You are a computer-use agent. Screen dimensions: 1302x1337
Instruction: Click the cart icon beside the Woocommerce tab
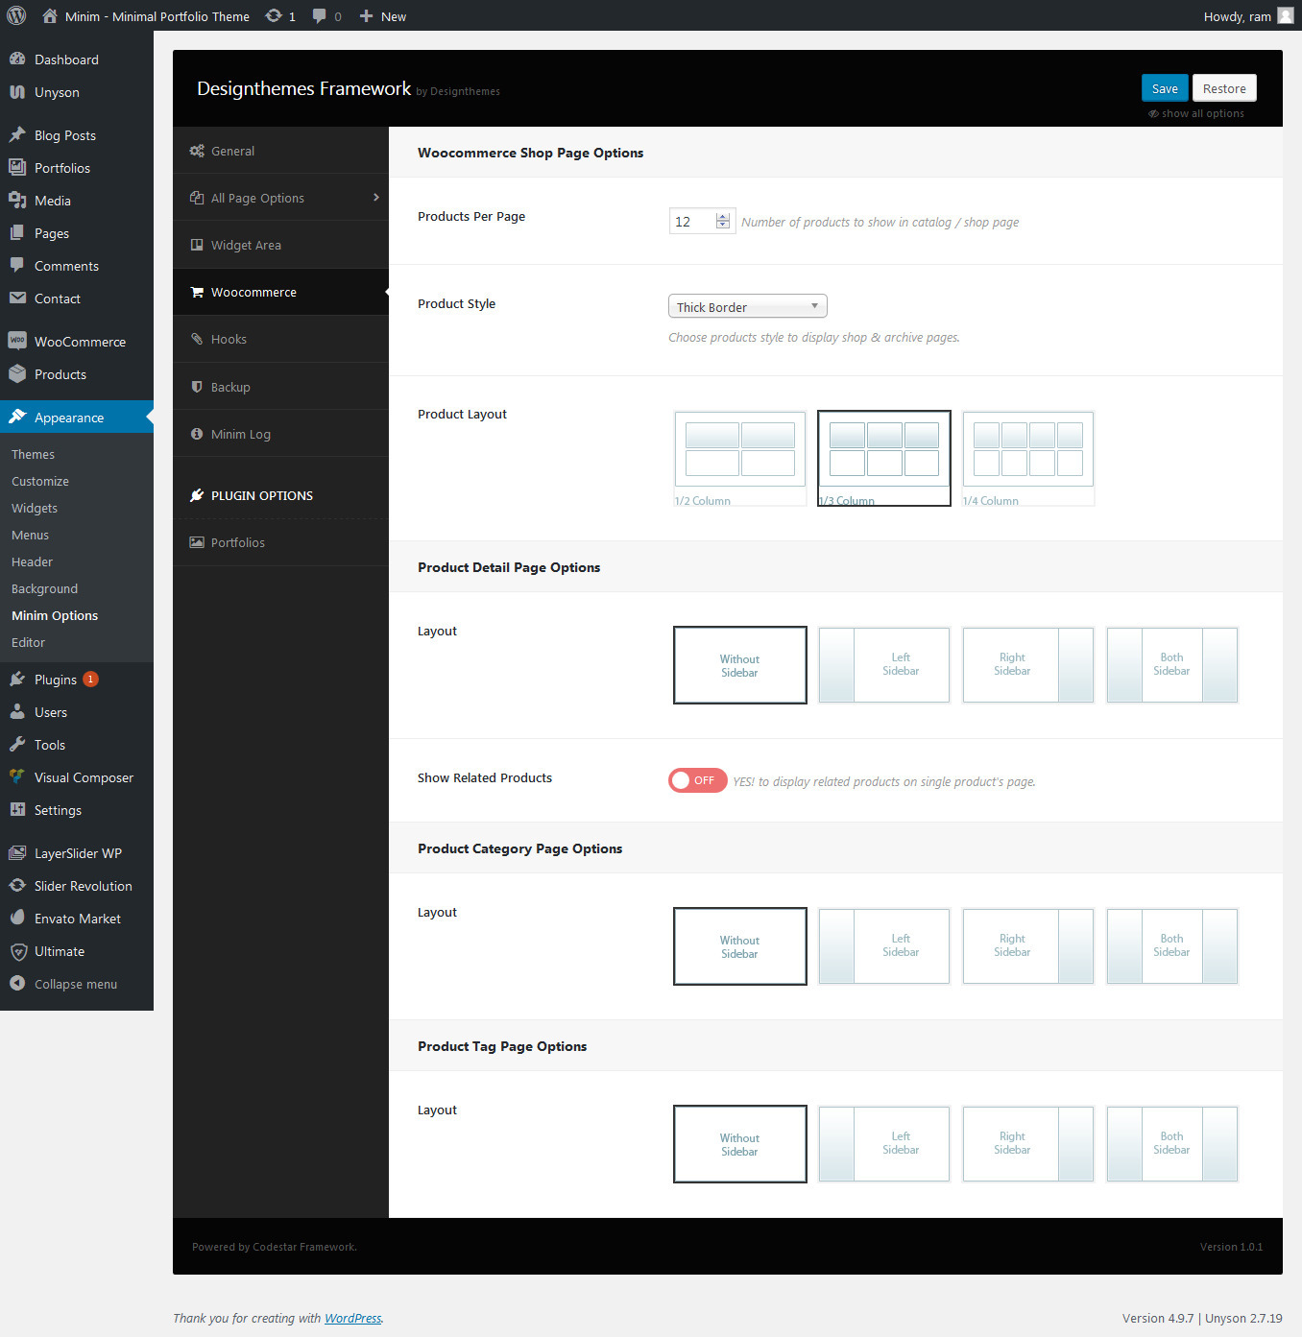point(197,292)
